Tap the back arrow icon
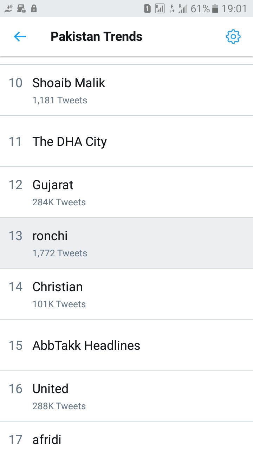This screenshot has width=253, height=450. tap(20, 37)
